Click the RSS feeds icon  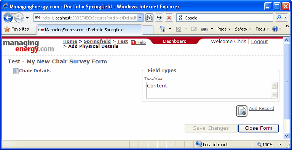pos(179,29)
